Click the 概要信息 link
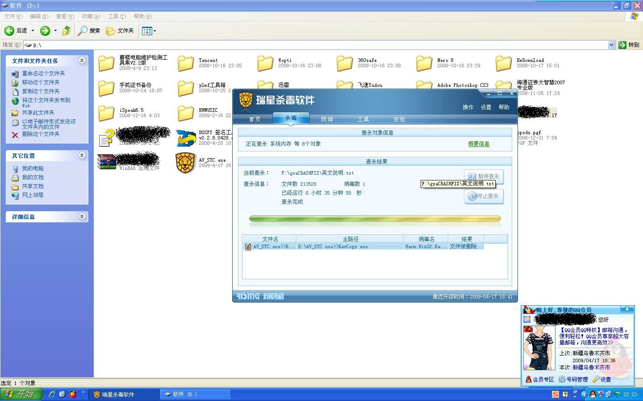 [x=479, y=144]
